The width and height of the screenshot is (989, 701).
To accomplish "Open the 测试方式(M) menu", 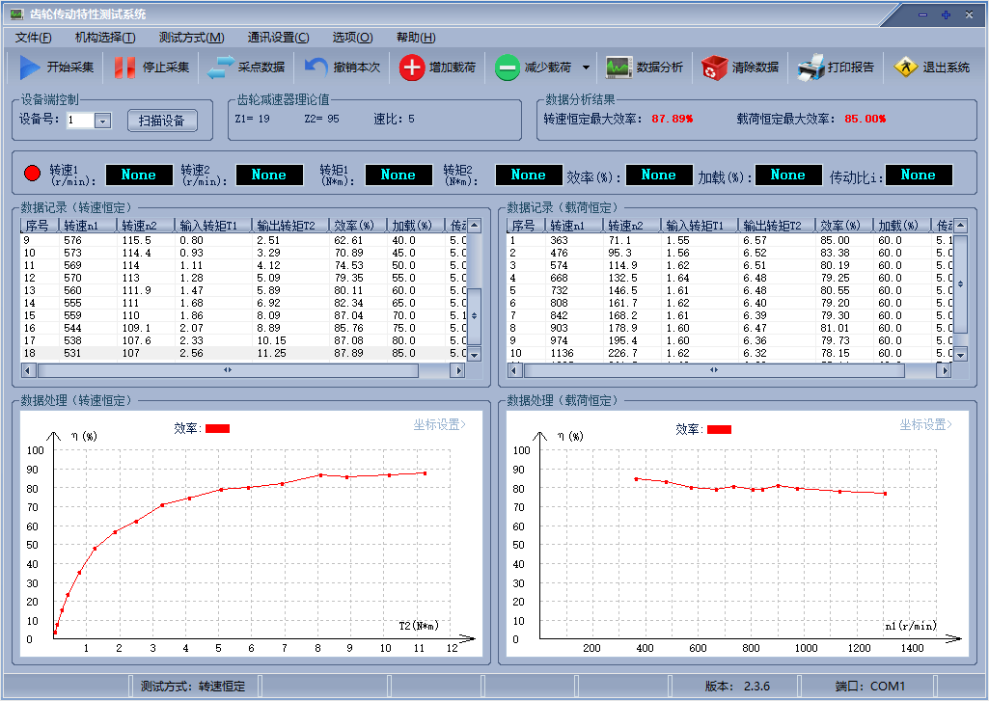I will (x=191, y=38).
